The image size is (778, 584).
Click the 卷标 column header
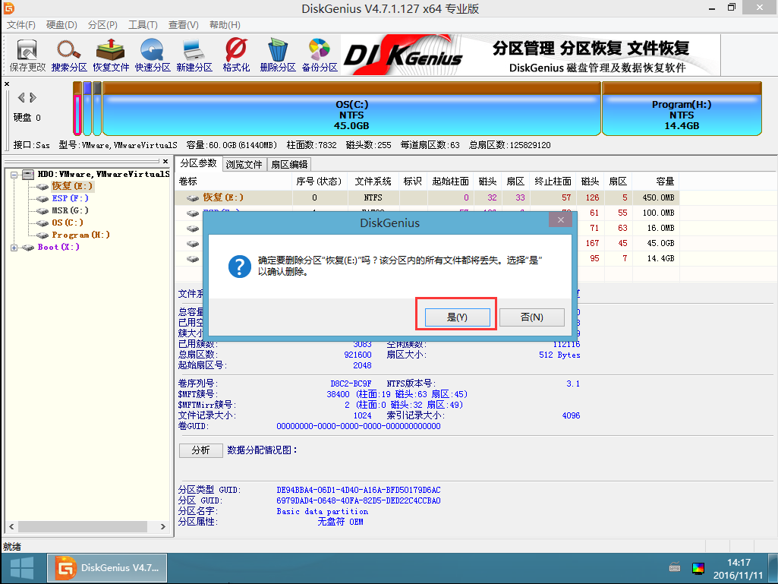[x=234, y=182]
